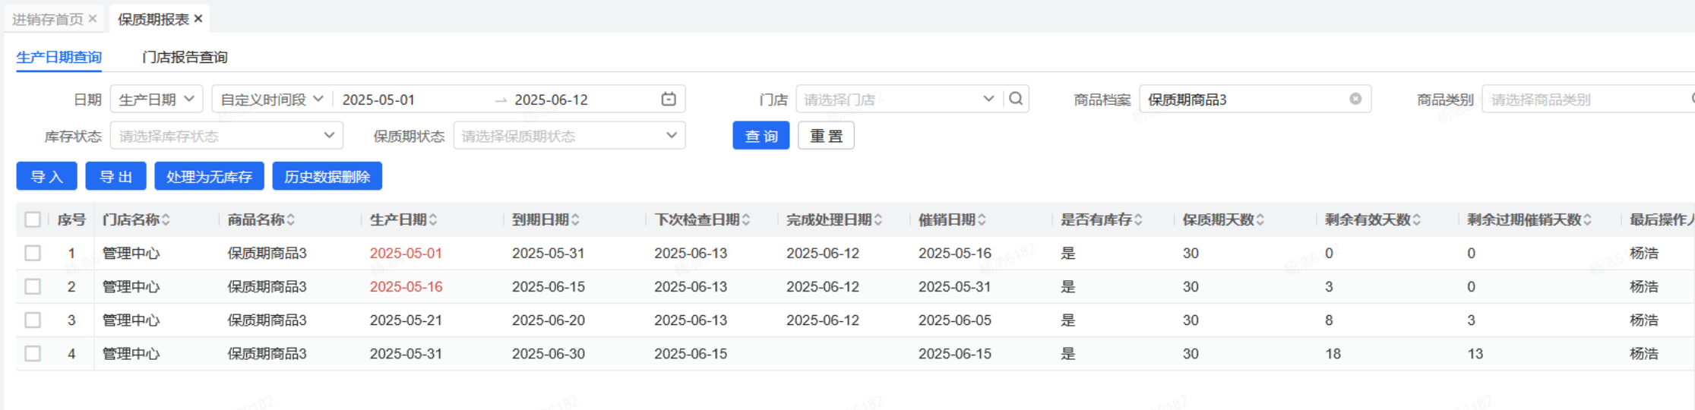The height and width of the screenshot is (410, 1695).
Task: Open the 请选择商品类别 category dropdown
Action: click(x=1588, y=99)
